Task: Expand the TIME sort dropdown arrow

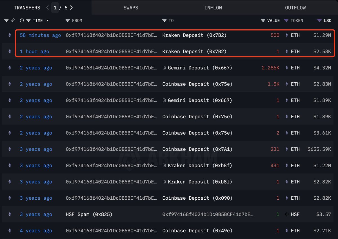Action: 47,21
